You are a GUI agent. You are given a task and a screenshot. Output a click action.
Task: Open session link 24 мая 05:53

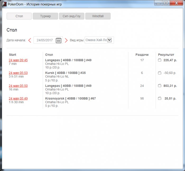[18, 73]
